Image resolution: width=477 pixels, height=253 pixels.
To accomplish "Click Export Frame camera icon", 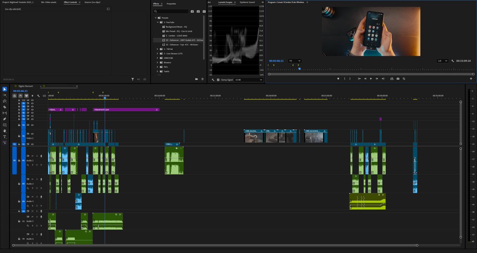I will tap(398, 79).
